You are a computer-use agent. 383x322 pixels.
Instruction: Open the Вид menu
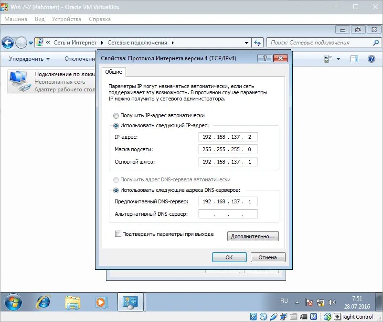40,19
